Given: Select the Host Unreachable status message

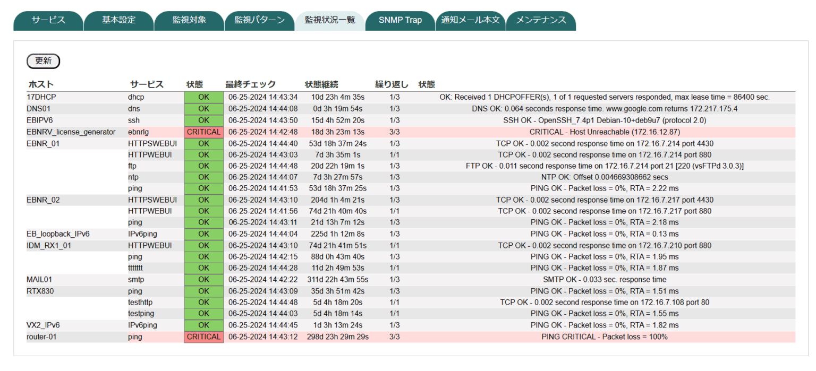Looking at the screenshot, I should coord(604,132).
